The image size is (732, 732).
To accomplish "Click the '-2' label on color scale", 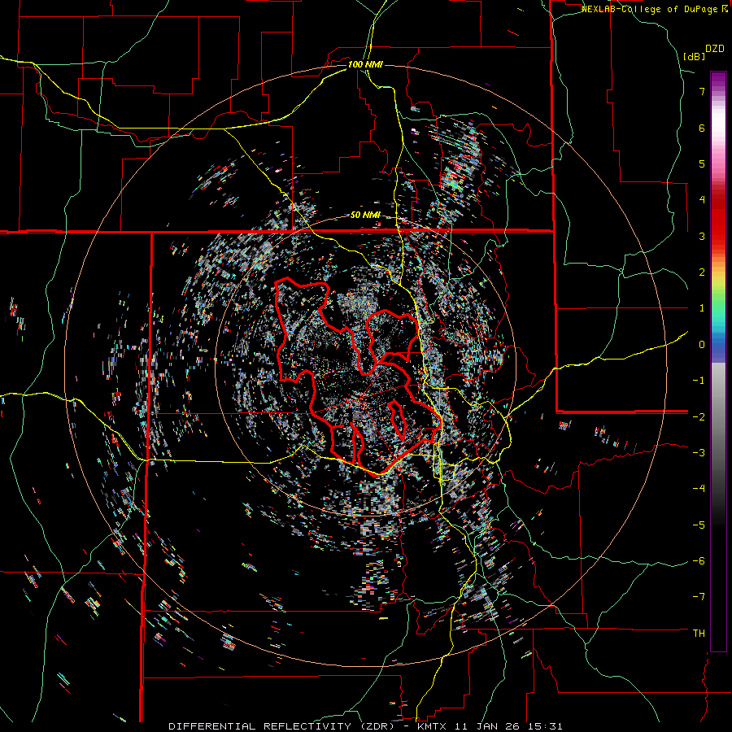I will pos(699,416).
